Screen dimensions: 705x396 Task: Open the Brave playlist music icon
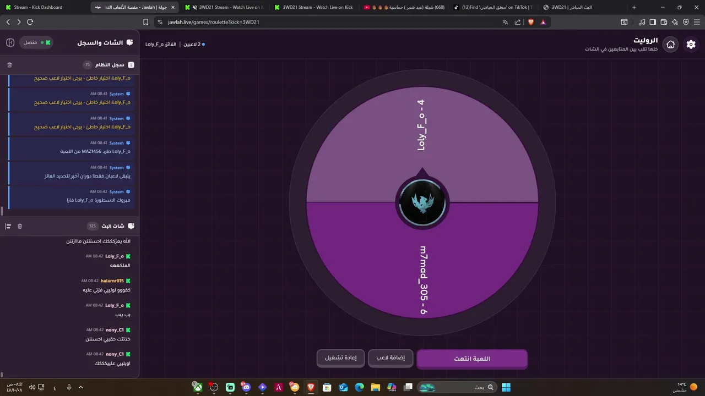click(642, 22)
